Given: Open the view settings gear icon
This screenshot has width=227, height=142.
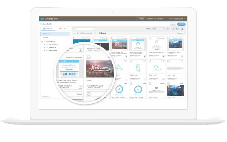Looking at the screenshot, I should click(182, 29).
